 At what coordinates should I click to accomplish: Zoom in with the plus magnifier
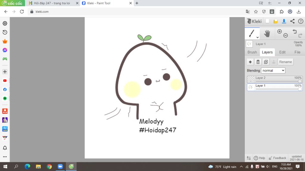pos(279,31)
